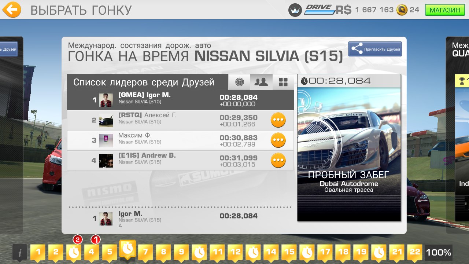
Task: Tap Andrew B. time 00:31,099
Action: coord(239,158)
